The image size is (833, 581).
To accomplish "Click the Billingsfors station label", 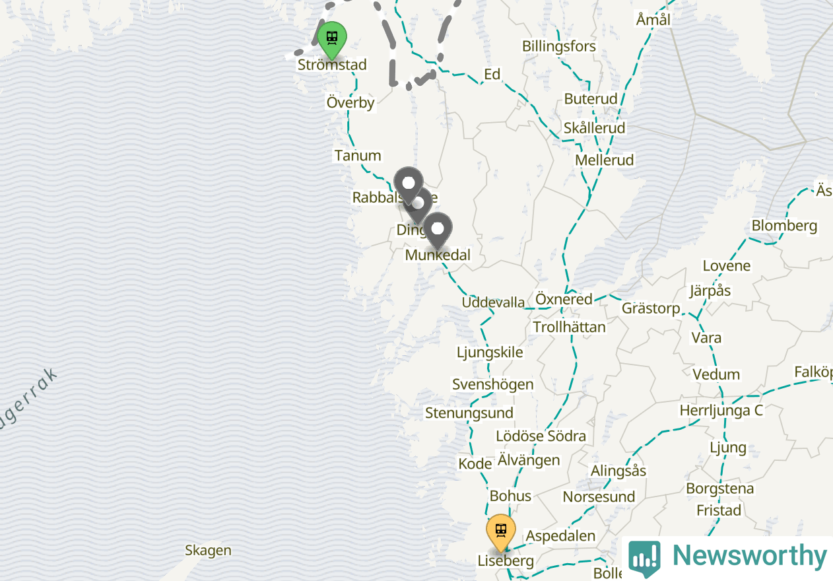I will (x=559, y=46).
